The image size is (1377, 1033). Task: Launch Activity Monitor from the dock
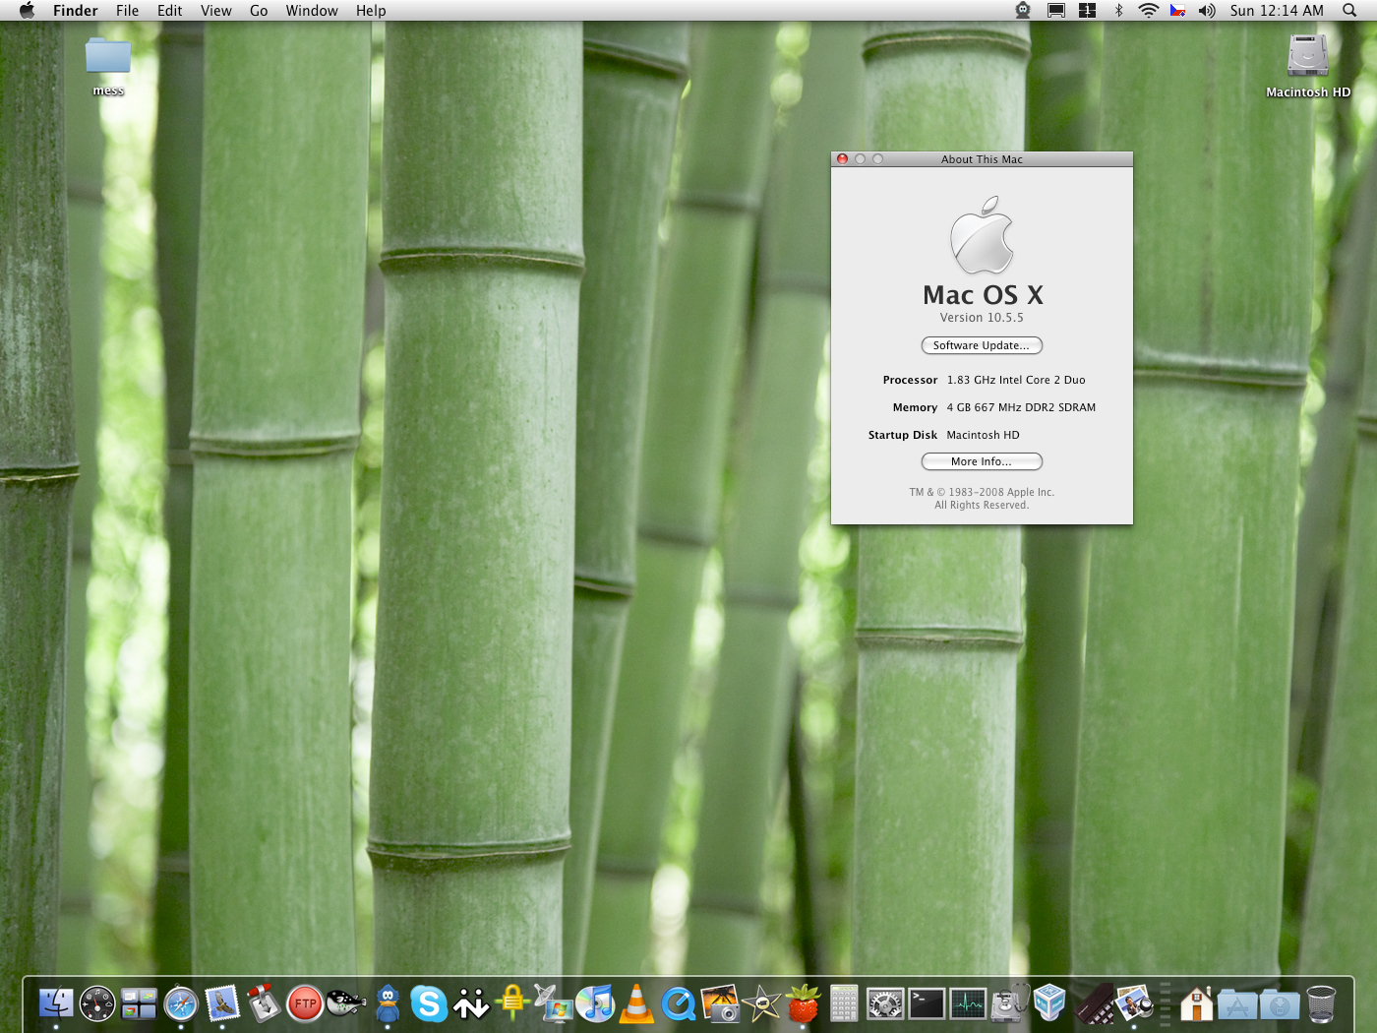coord(968,1003)
